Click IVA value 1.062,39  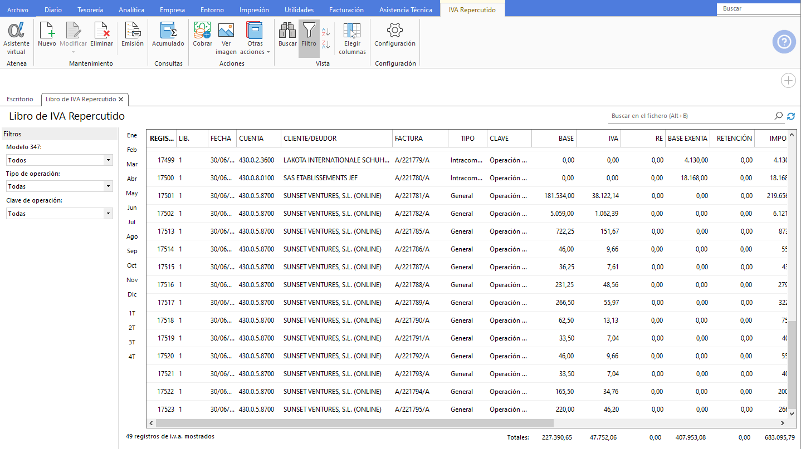(606, 214)
